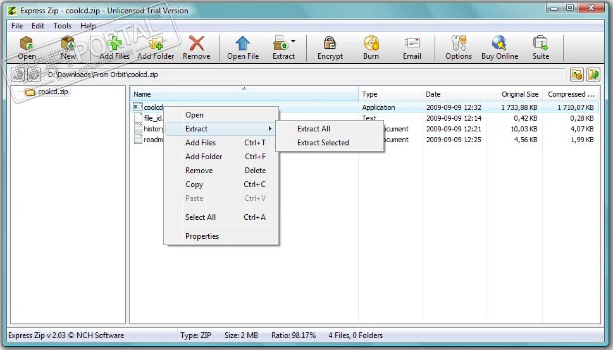The width and height of the screenshot is (613, 350).
Task: Click the Open archive toolbar icon
Action: (x=27, y=44)
